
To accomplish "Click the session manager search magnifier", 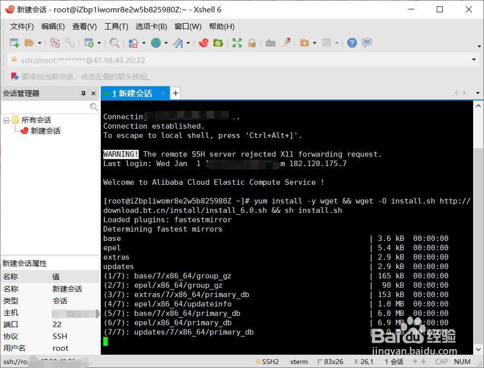I will 94,107.
